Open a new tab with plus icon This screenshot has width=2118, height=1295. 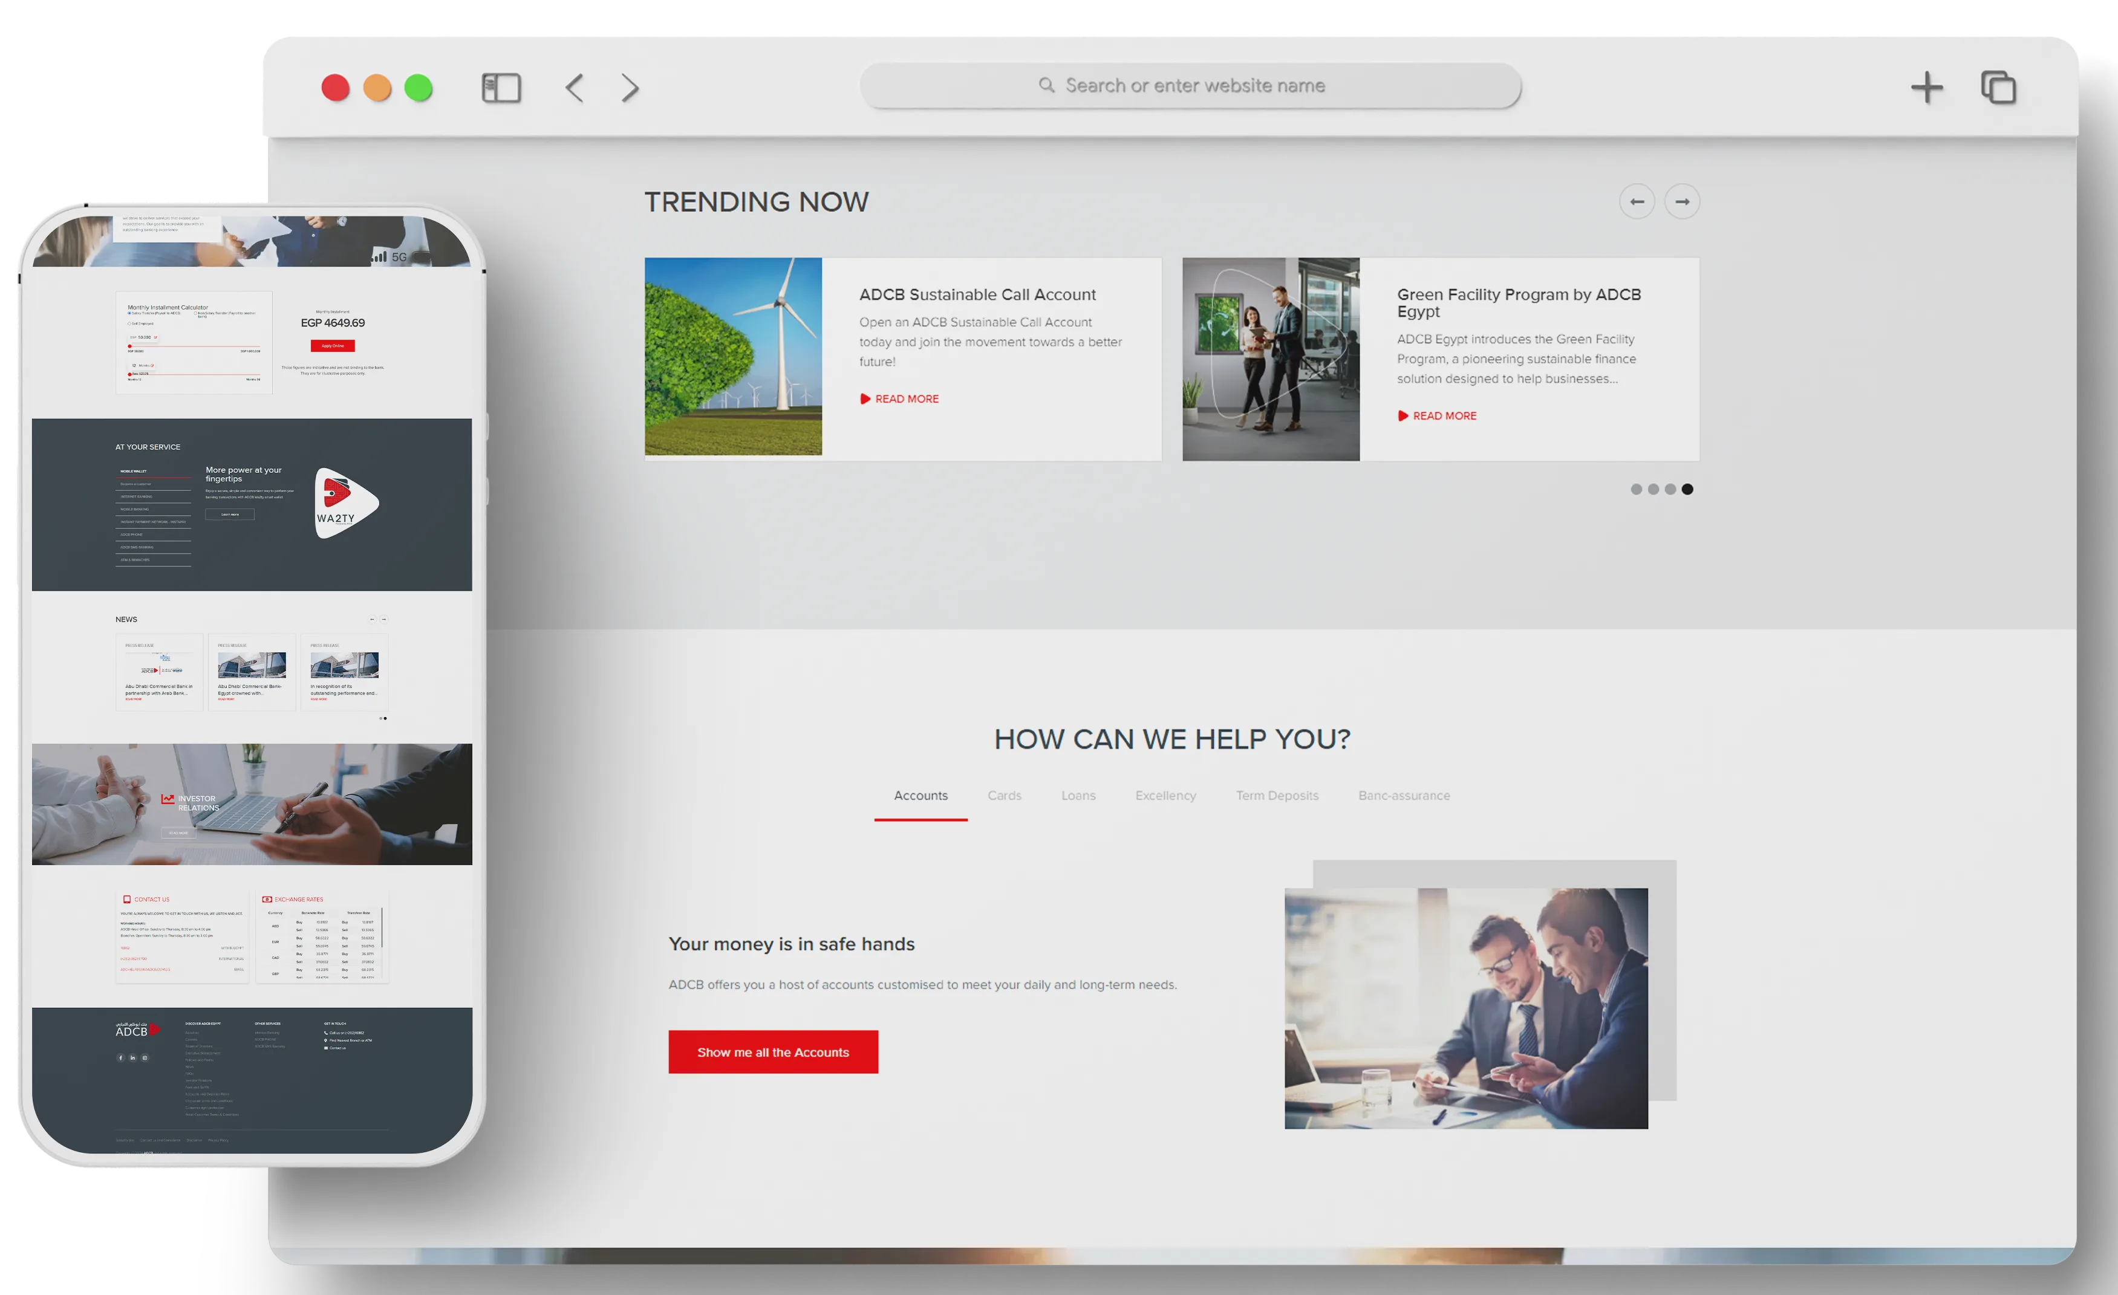[x=1926, y=88]
